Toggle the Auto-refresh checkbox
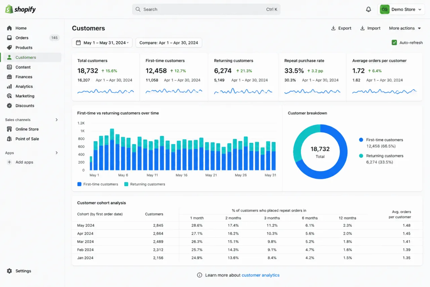Image resolution: width=430 pixels, height=287 pixels. [394, 43]
